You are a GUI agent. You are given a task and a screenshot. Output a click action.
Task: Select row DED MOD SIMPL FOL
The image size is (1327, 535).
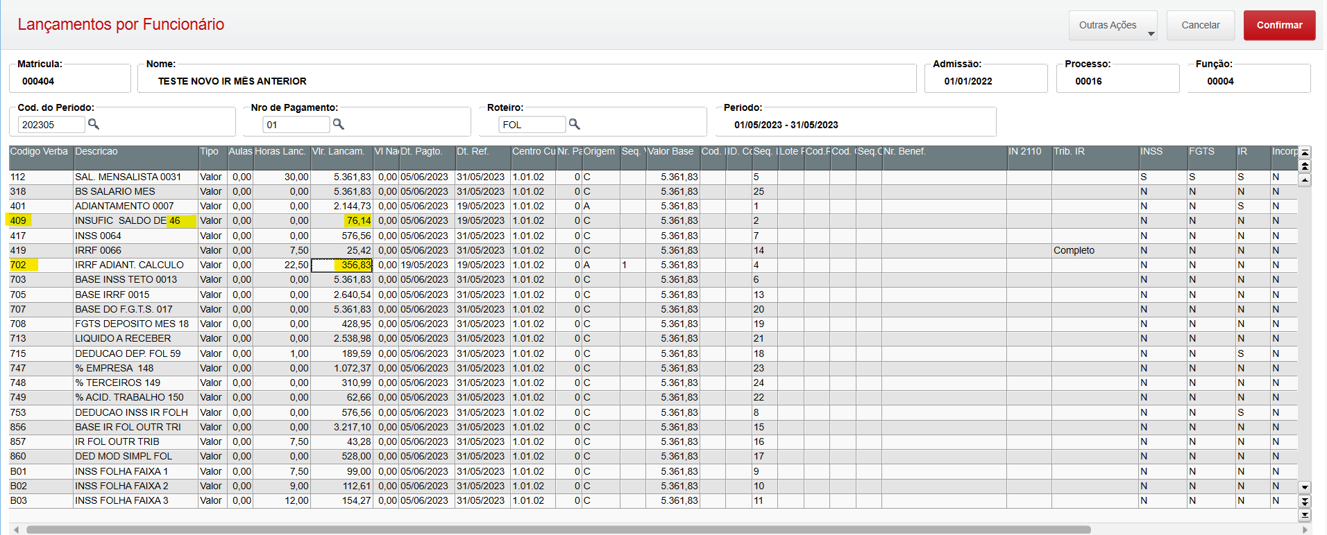(x=653, y=456)
